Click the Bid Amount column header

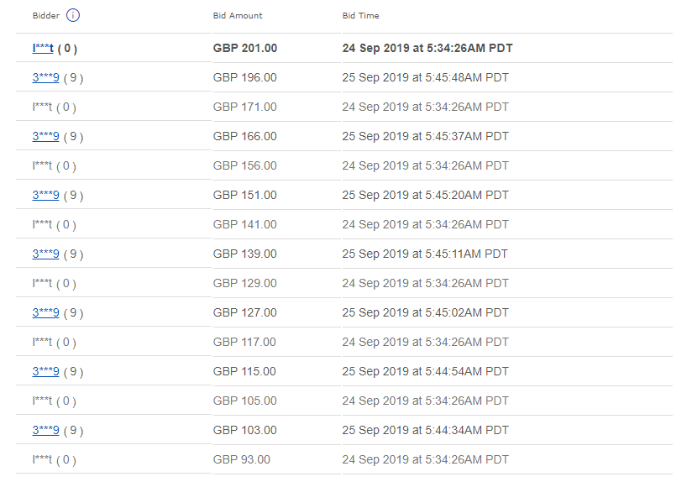tap(238, 15)
